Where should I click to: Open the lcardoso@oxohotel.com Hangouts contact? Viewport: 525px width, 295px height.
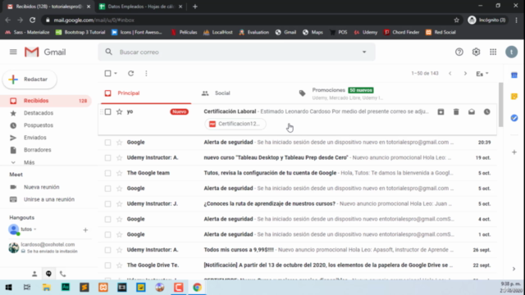tap(46, 247)
